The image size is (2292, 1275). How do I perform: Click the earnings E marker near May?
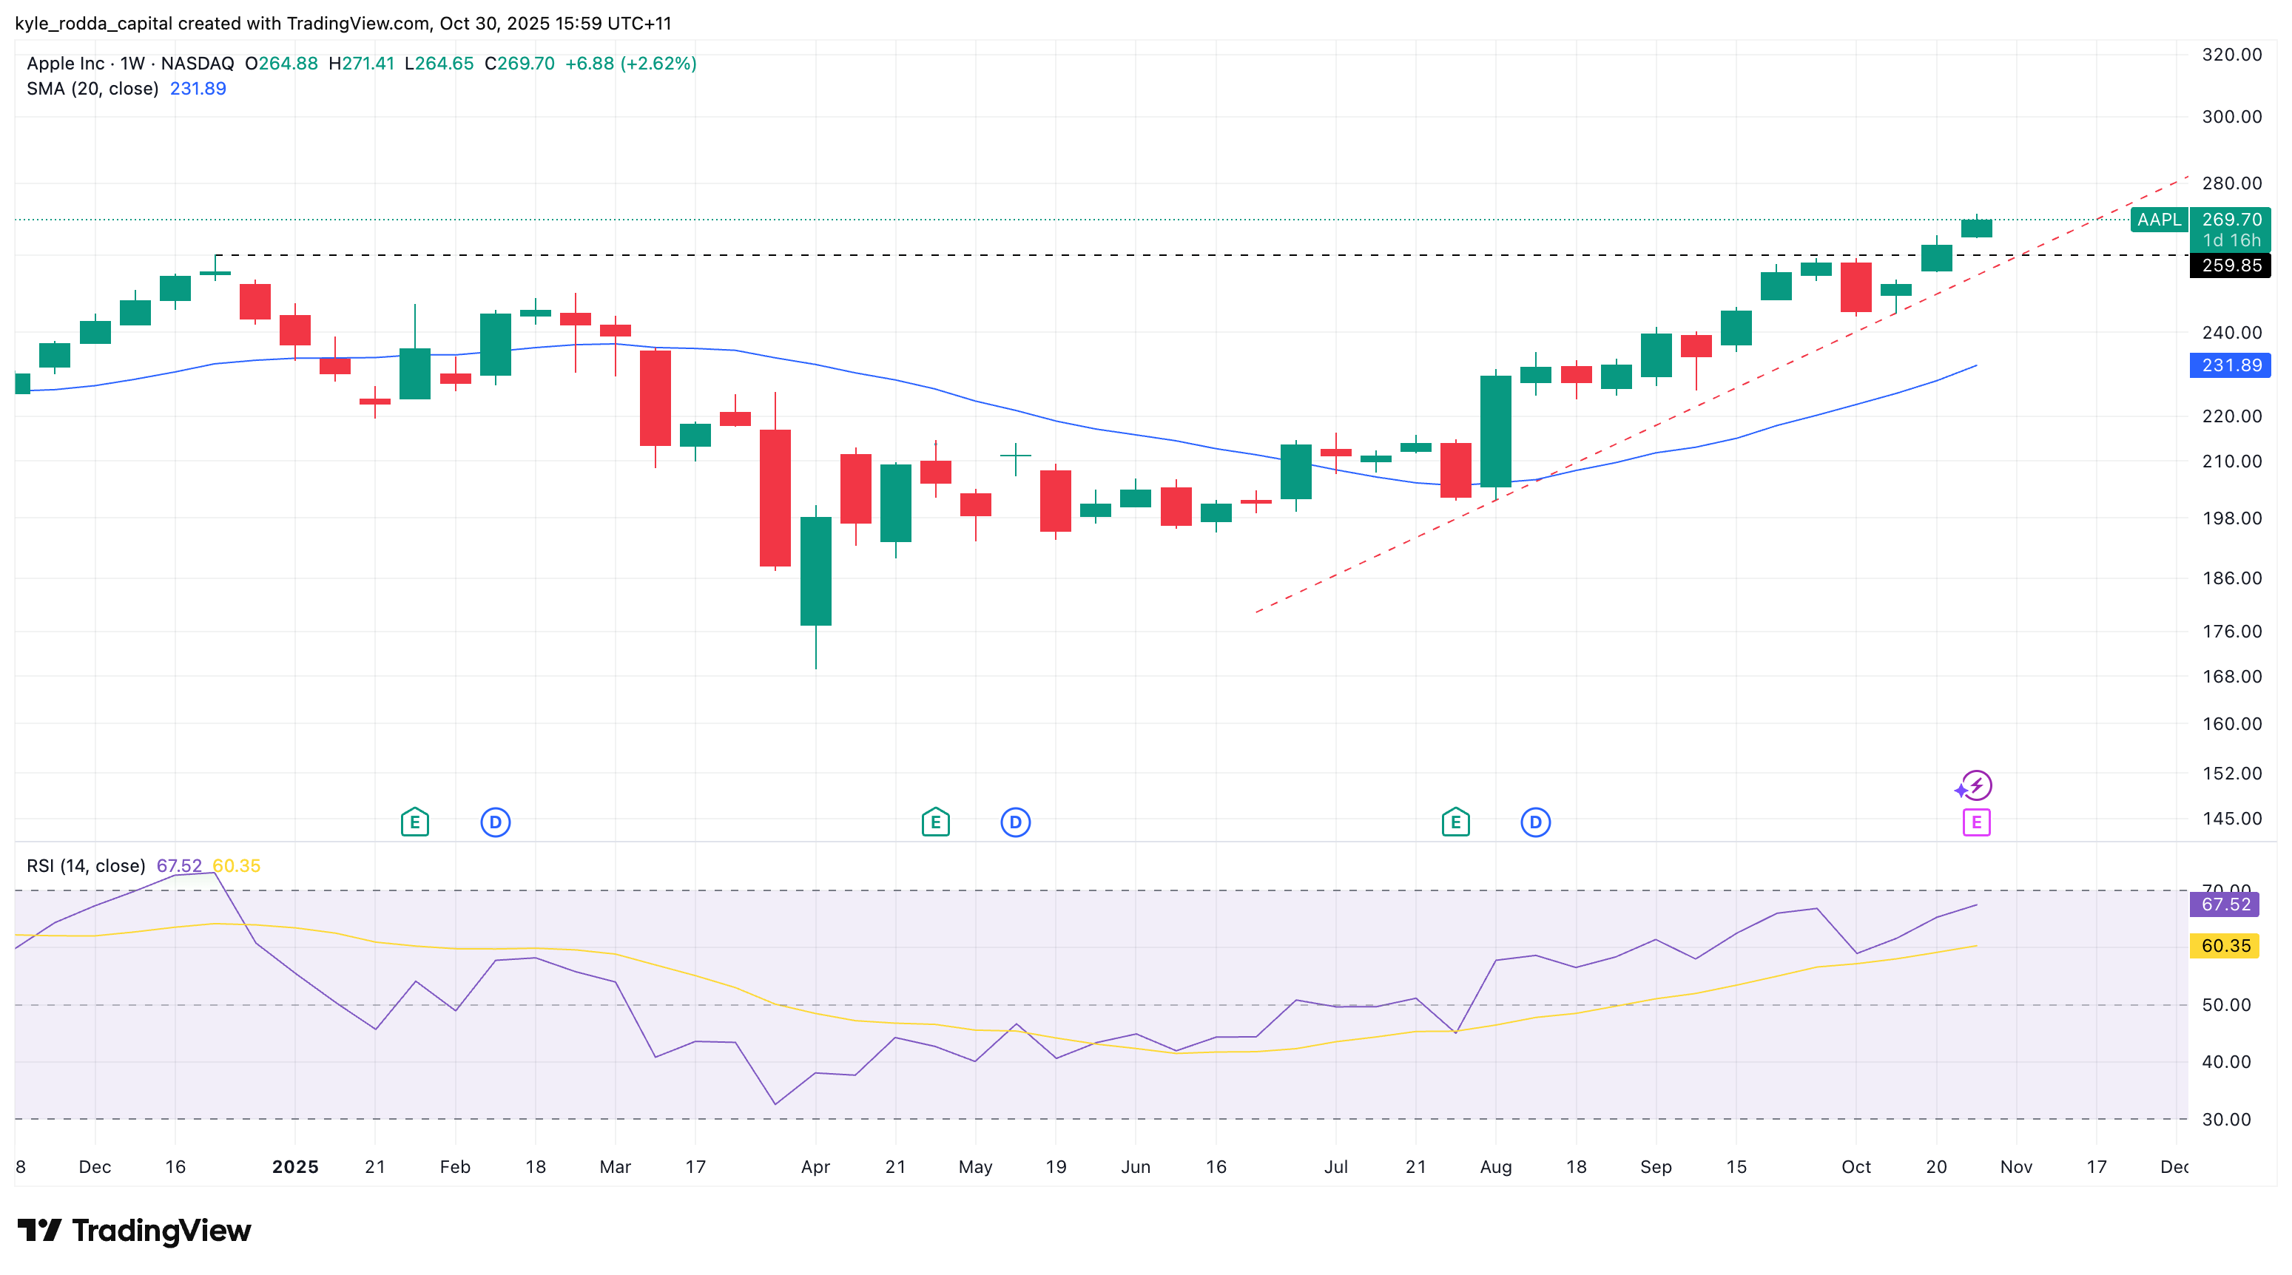click(935, 822)
